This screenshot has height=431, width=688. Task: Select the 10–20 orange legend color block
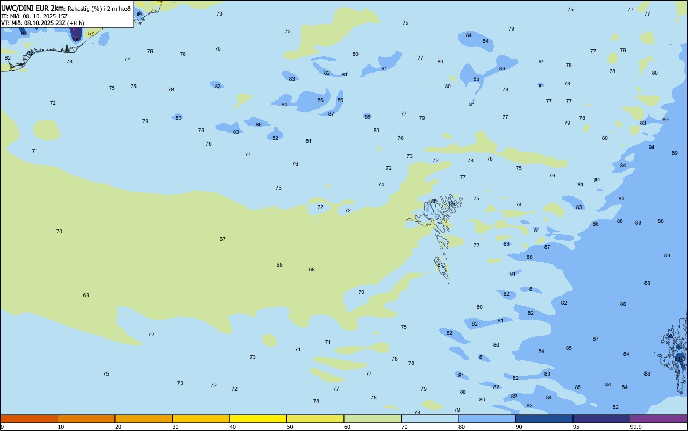[x=86, y=419]
